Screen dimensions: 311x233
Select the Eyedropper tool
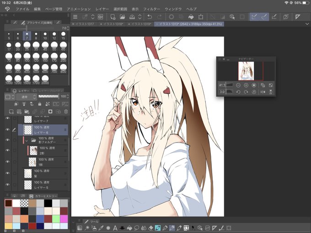point(101,228)
